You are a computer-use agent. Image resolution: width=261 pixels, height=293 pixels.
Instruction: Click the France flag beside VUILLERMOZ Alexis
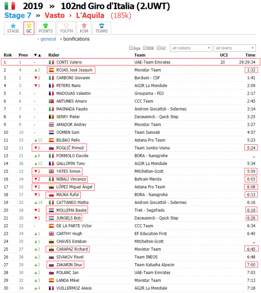click(x=51, y=288)
